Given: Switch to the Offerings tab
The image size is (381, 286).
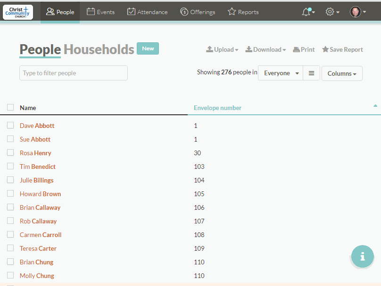Looking at the screenshot, I should (x=198, y=12).
